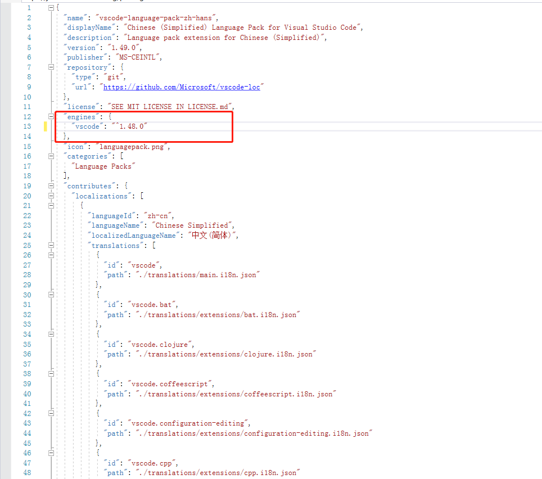Click the "vscode.bat" id value
542x479 pixels.
point(152,305)
